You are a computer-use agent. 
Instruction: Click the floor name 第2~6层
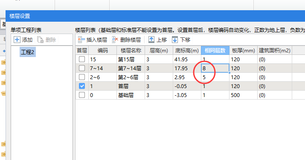[131, 77]
